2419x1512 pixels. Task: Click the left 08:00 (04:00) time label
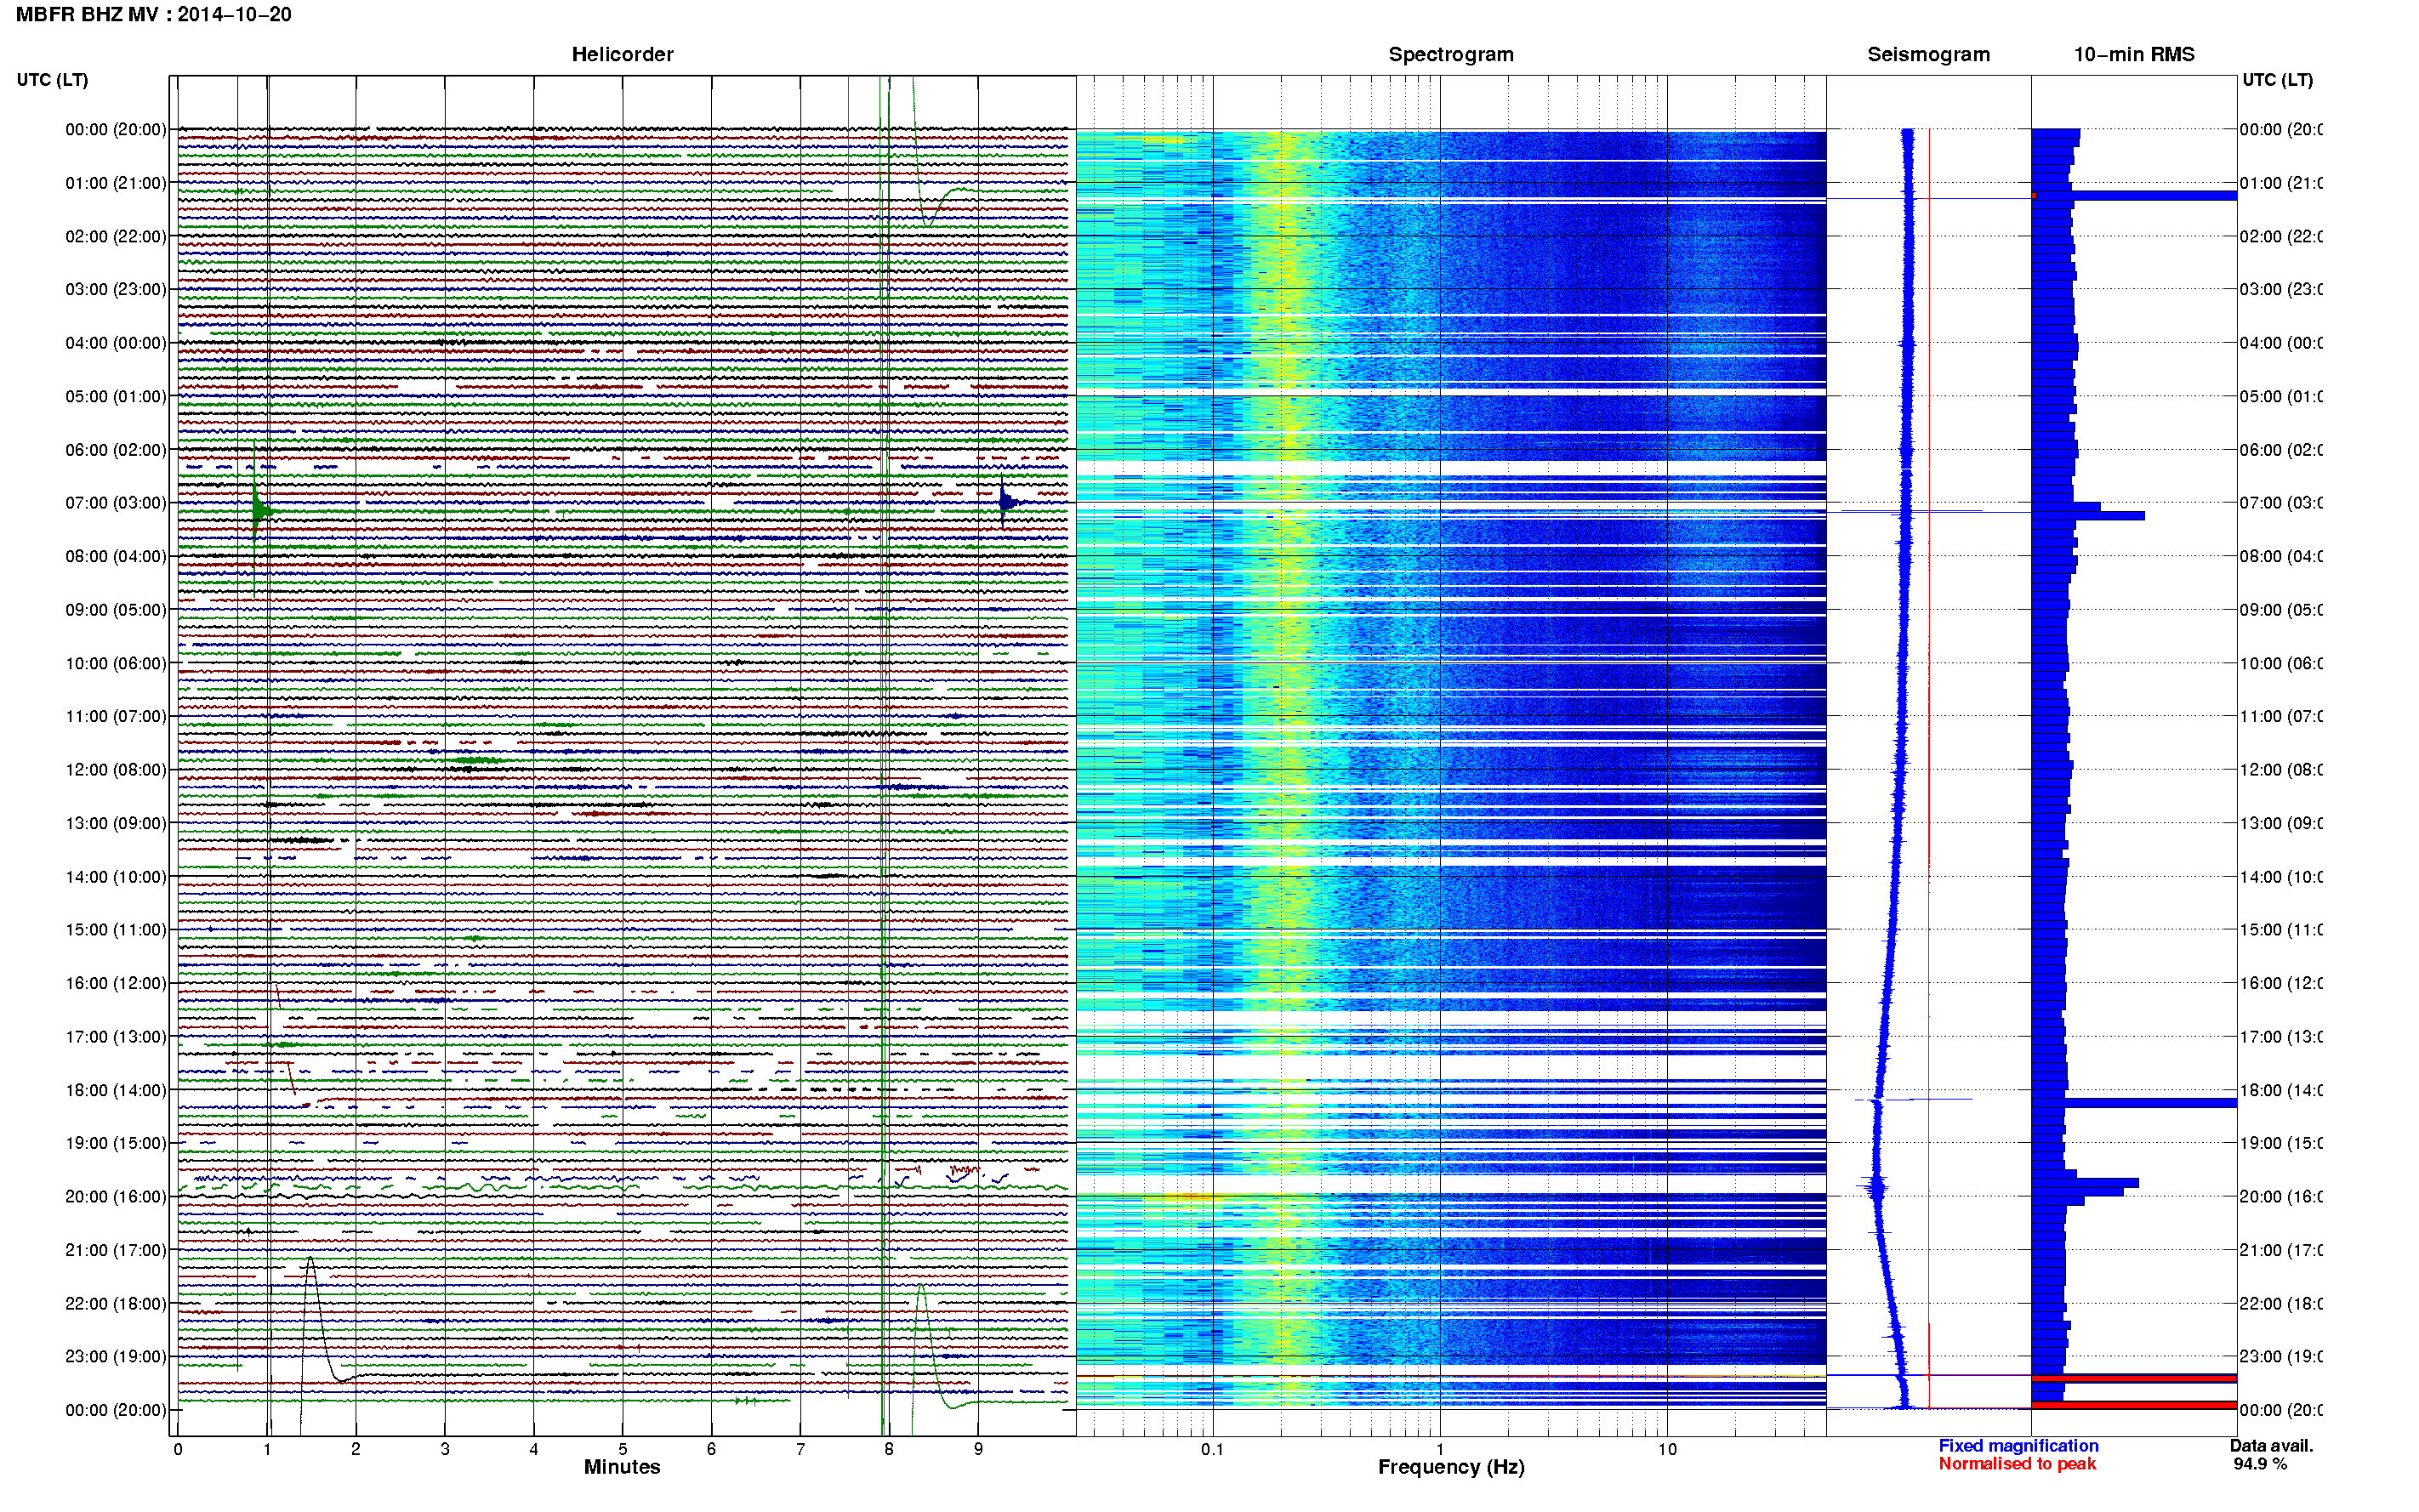[116, 556]
